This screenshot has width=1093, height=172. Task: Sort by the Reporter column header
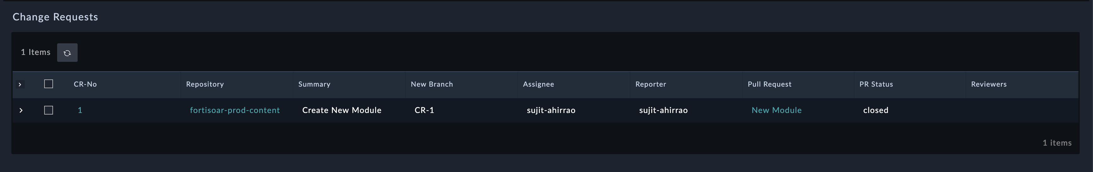651,84
